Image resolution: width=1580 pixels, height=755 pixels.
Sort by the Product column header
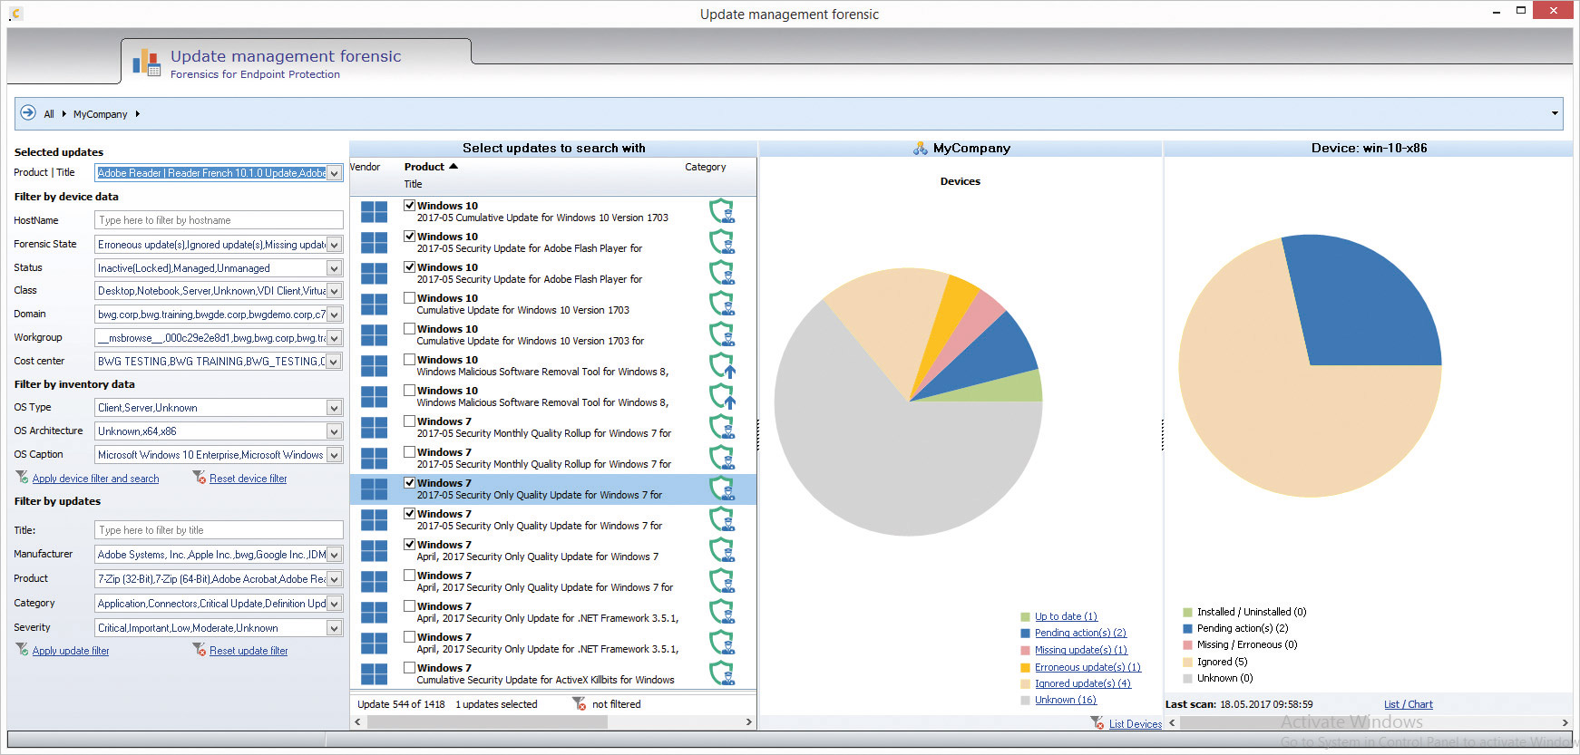click(x=424, y=167)
